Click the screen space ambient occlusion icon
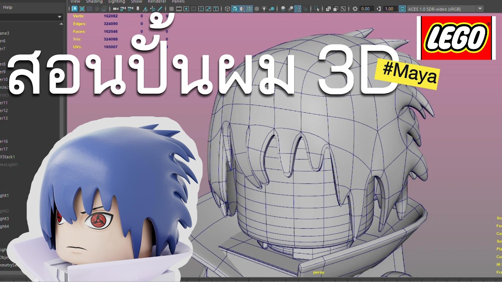This screenshot has width=502, height=282. (x=283, y=9)
